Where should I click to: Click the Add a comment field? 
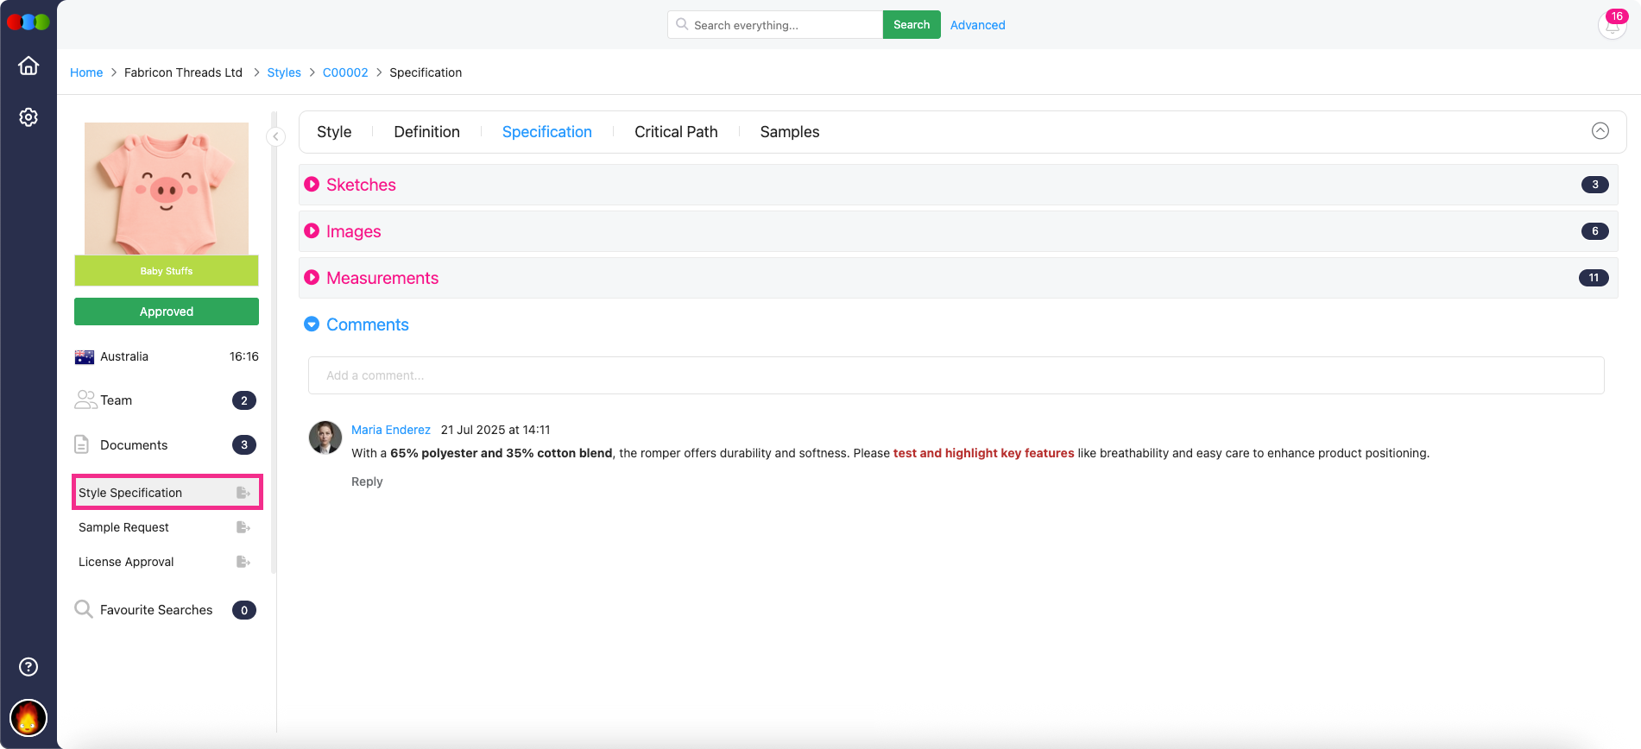(x=956, y=375)
